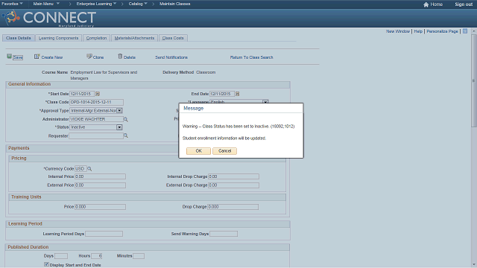
Task: Click the End Date field
Action: (222, 94)
